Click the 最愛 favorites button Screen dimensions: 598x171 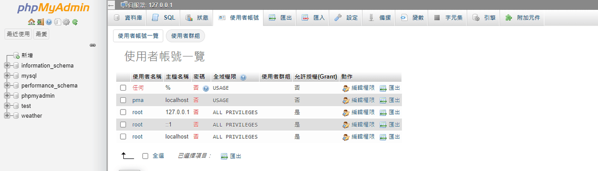point(41,34)
